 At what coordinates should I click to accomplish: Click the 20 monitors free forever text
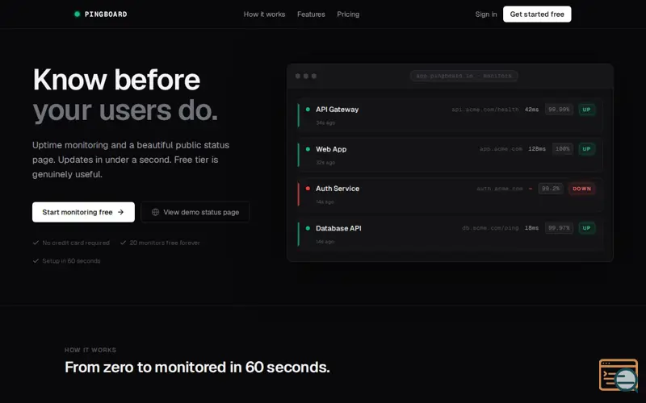click(x=165, y=243)
